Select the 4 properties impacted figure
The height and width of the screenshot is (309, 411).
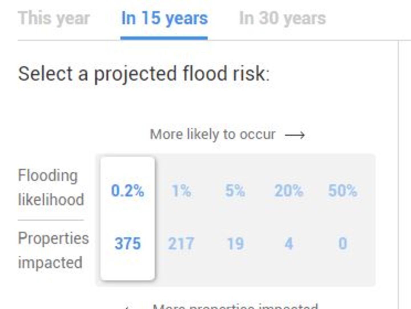(289, 244)
